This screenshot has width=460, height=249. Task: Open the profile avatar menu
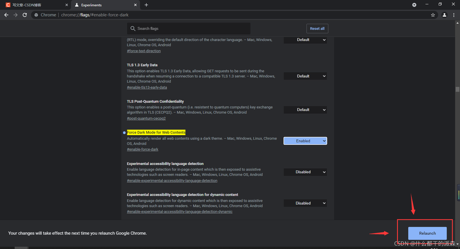click(x=445, y=15)
